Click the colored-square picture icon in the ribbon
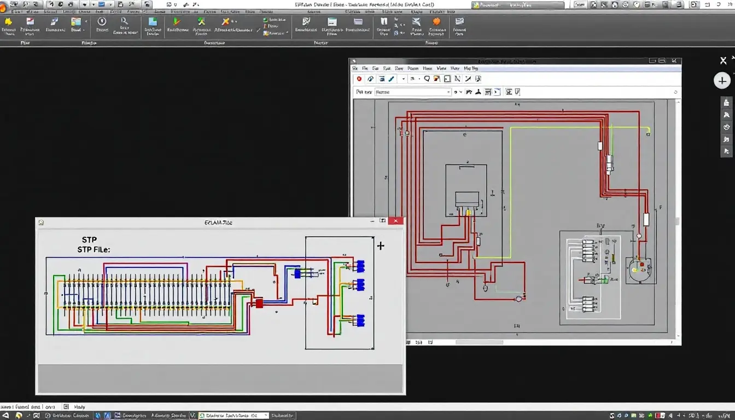 pyautogui.click(x=76, y=22)
